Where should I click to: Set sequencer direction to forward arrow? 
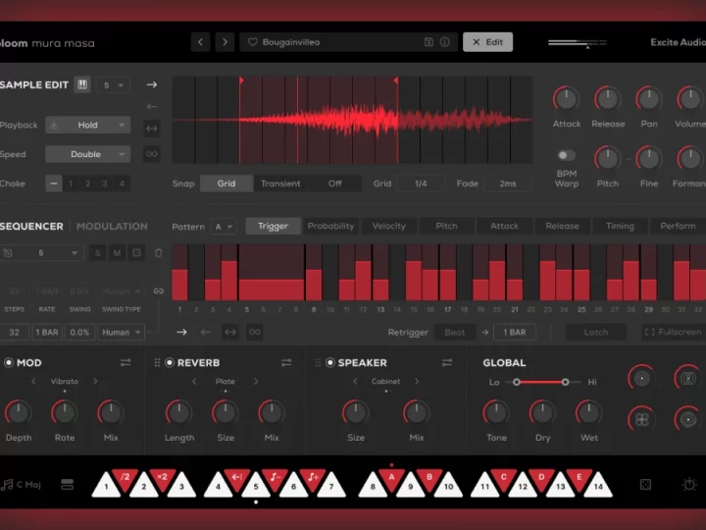click(181, 332)
